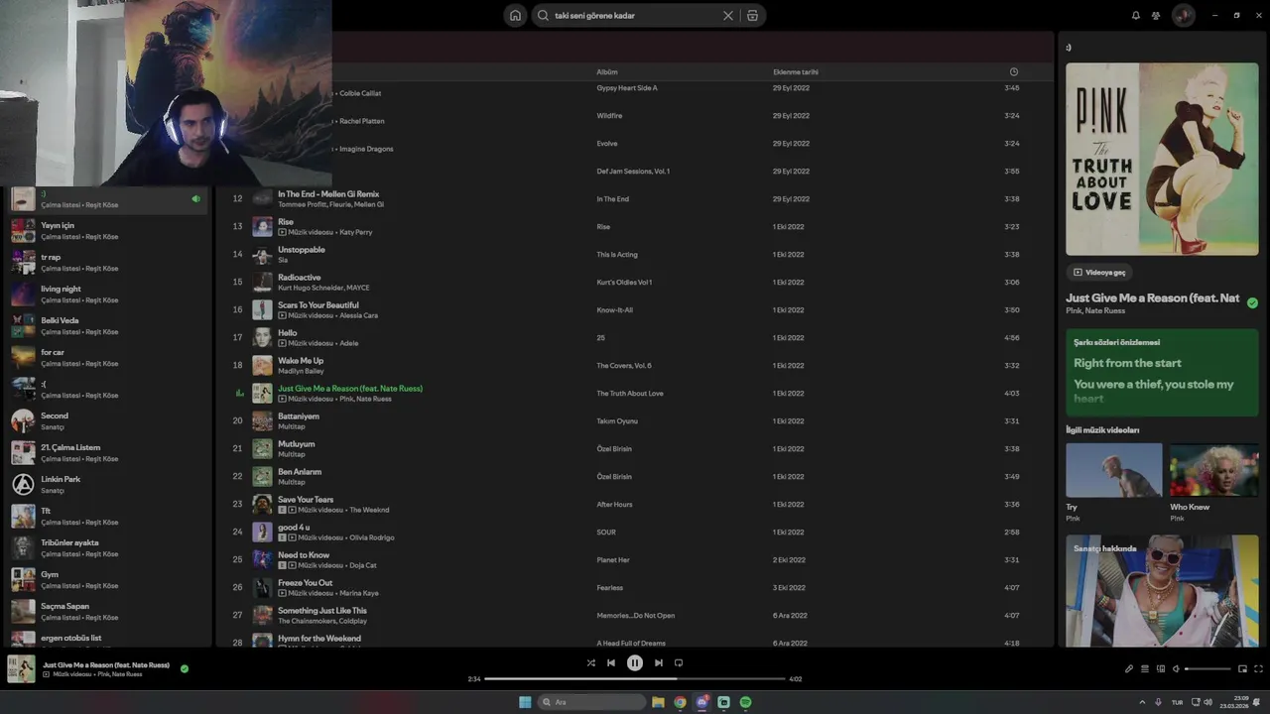Toggle liked check in bottom player bar

point(185,668)
